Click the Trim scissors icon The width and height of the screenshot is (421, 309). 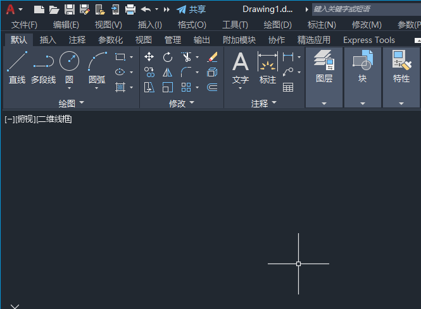tap(186, 57)
